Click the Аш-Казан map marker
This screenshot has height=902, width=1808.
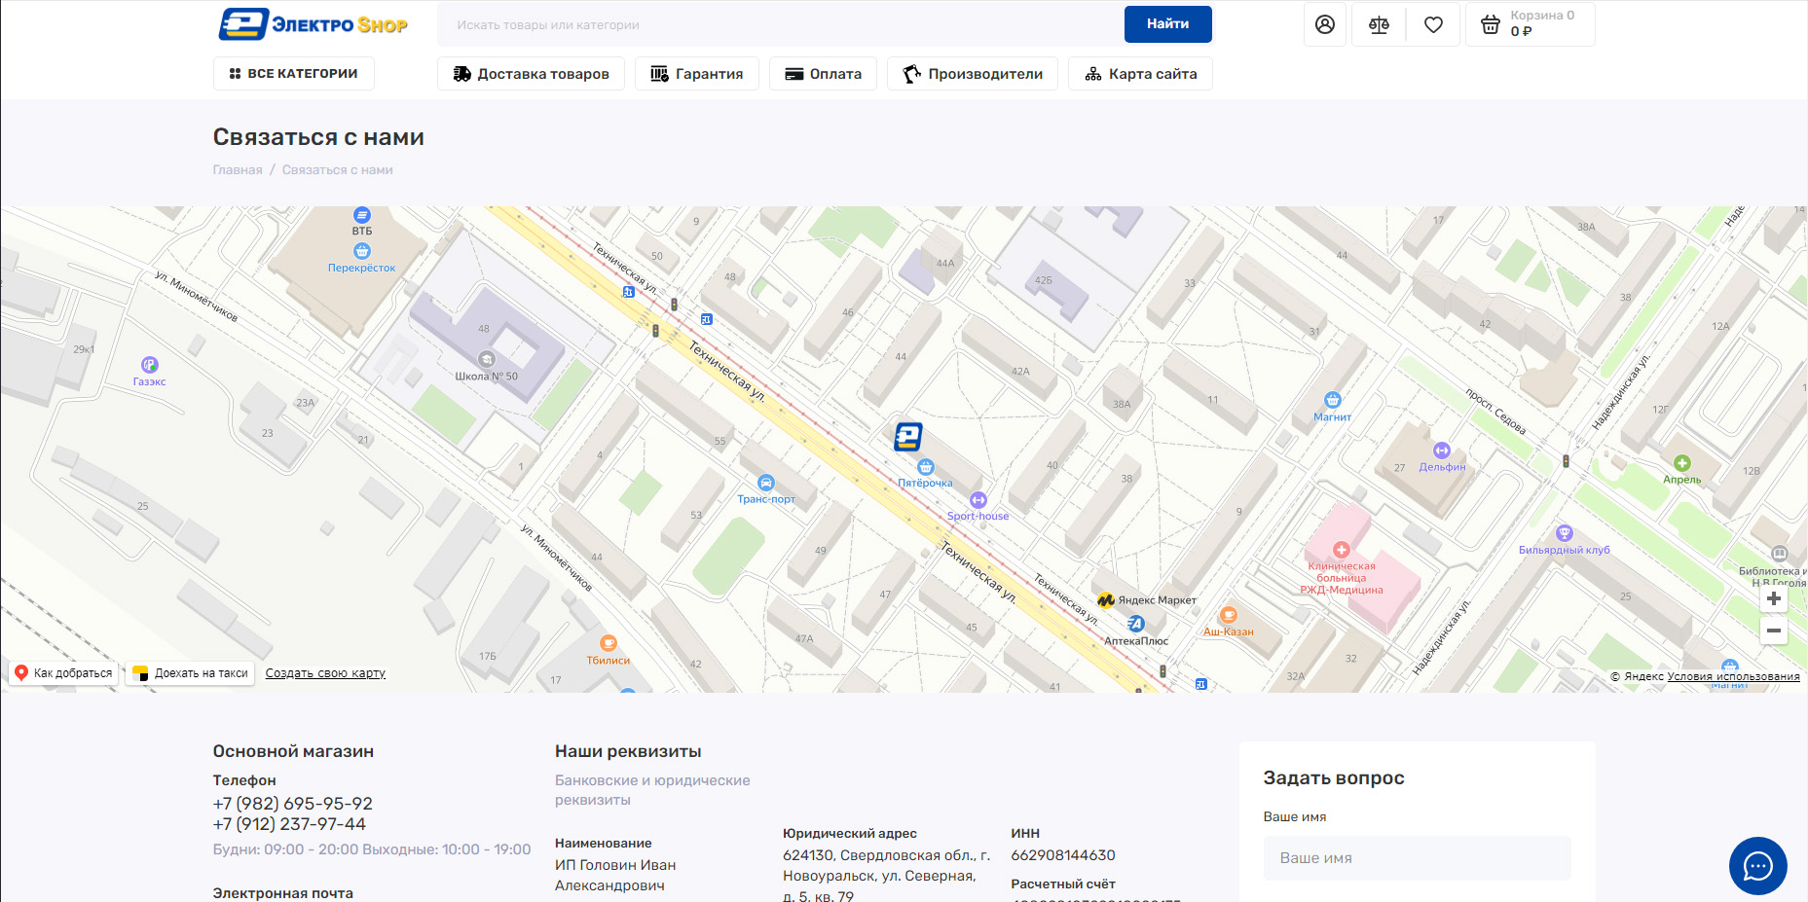[x=1229, y=615]
